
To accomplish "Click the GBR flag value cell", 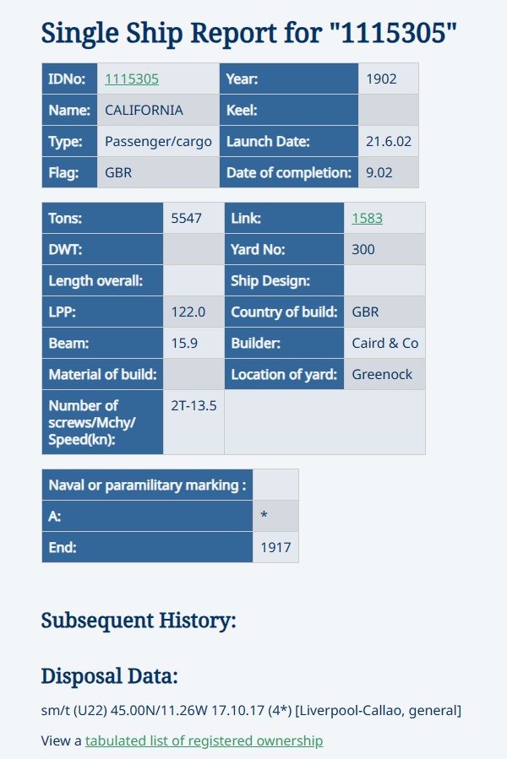I will coord(118,173).
